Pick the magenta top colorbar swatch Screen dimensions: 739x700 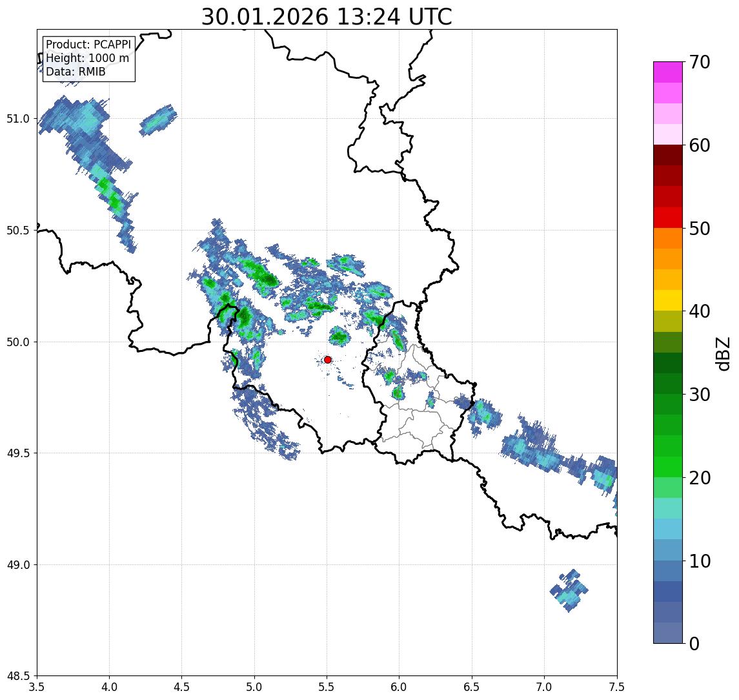pyautogui.click(x=668, y=72)
